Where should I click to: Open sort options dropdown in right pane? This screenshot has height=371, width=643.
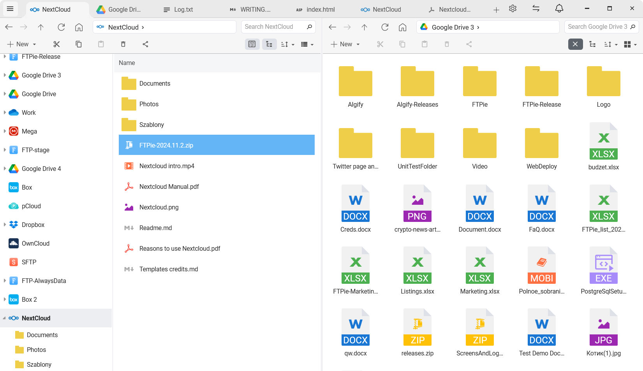610,44
